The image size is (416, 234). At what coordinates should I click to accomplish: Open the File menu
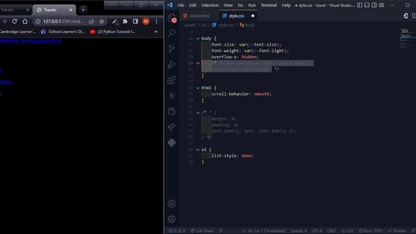181,5
